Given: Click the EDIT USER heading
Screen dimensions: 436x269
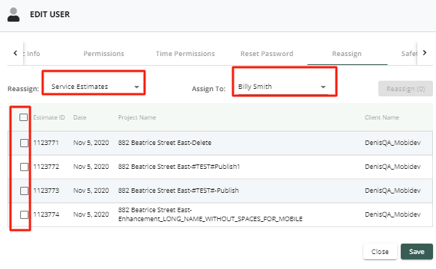Looking at the screenshot, I should 49,14.
